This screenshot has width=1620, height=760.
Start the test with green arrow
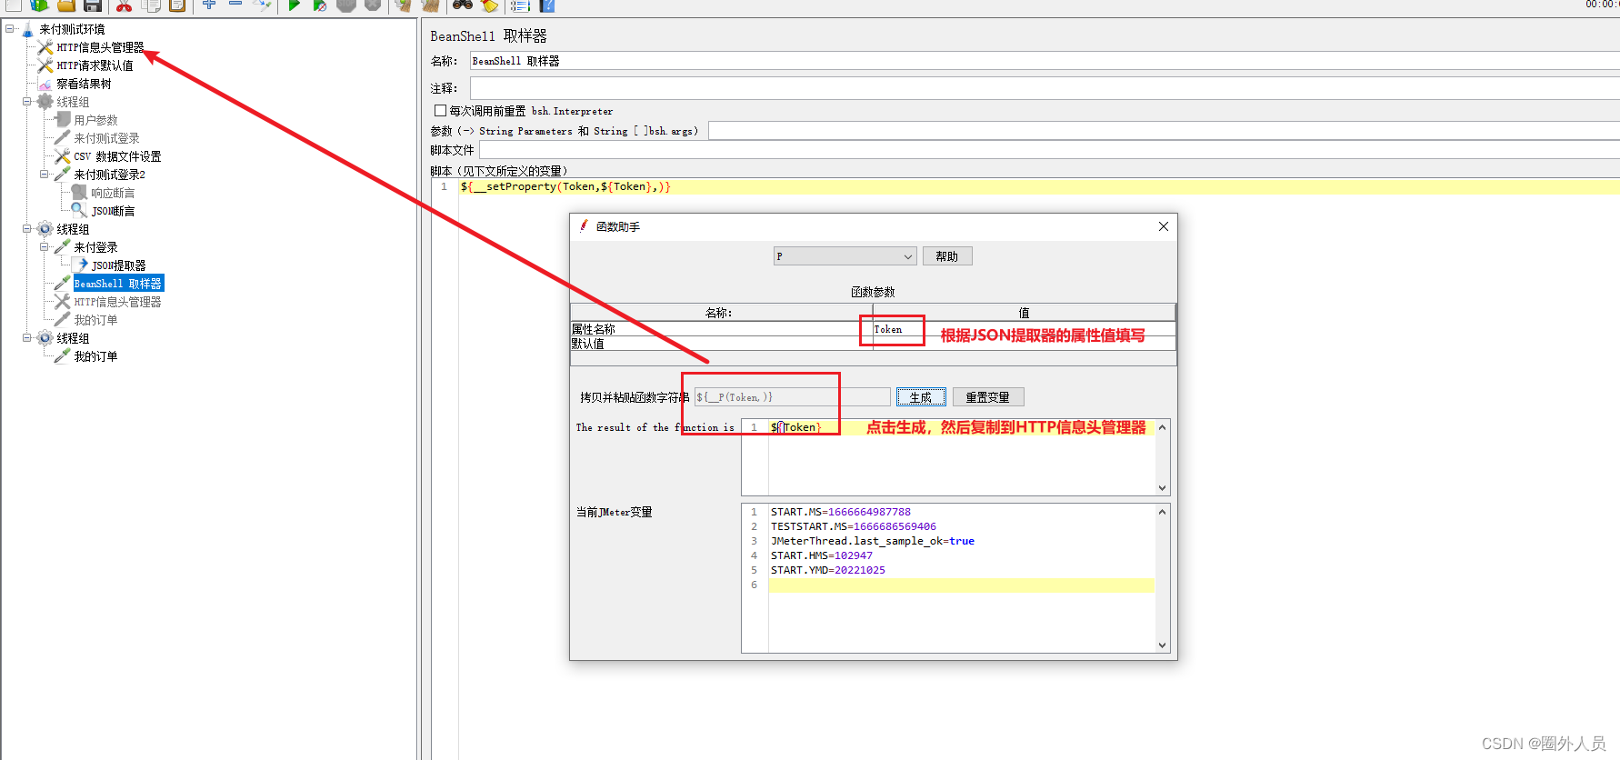click(x=294, y=5)
